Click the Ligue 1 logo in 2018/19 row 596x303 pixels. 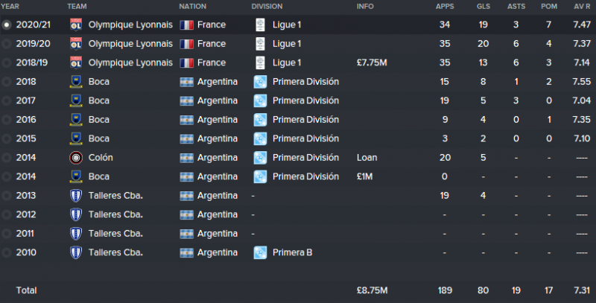(x=260, y=63)
